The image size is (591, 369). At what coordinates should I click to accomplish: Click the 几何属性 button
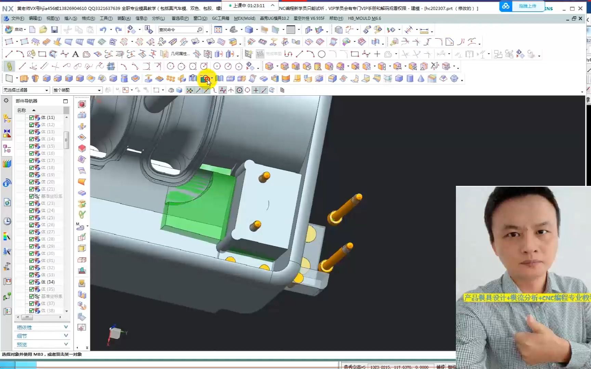click(175, 54)
